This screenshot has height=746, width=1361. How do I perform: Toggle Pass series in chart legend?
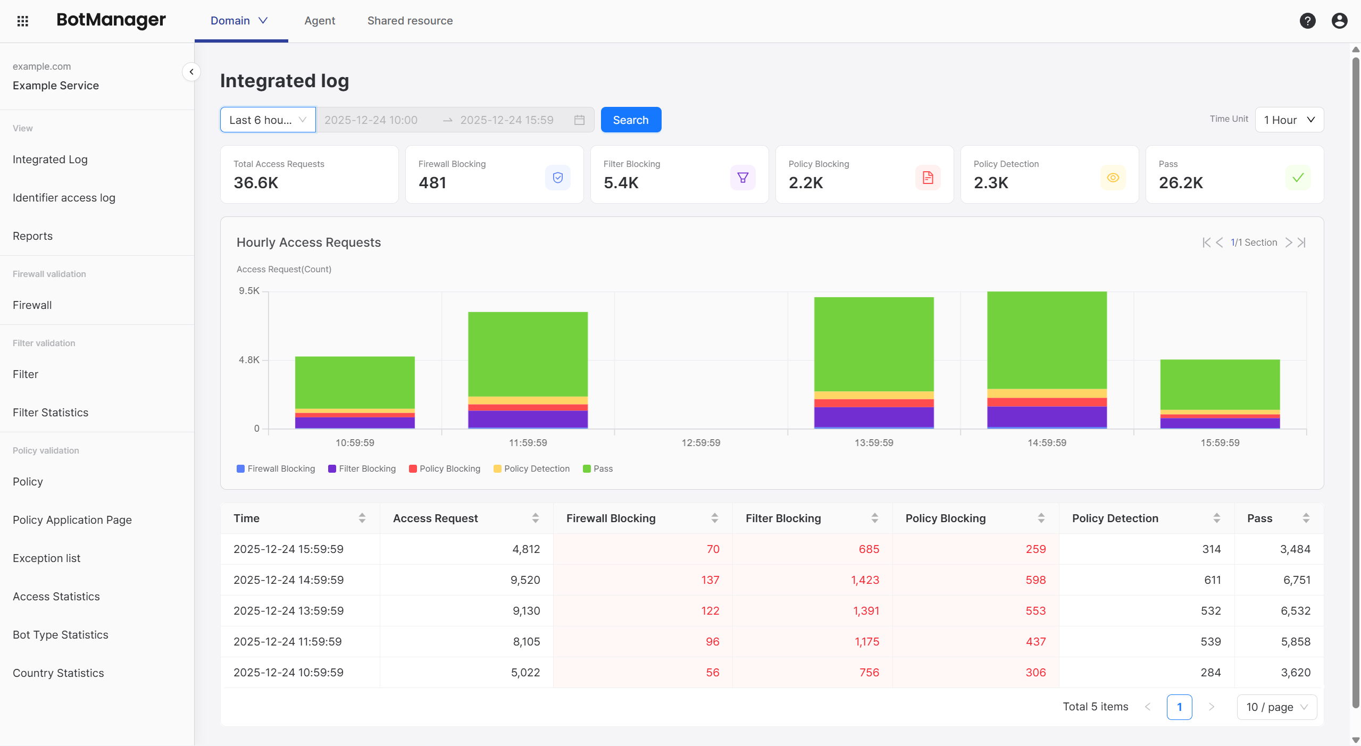pyautogui.click(x=598, y=468)
